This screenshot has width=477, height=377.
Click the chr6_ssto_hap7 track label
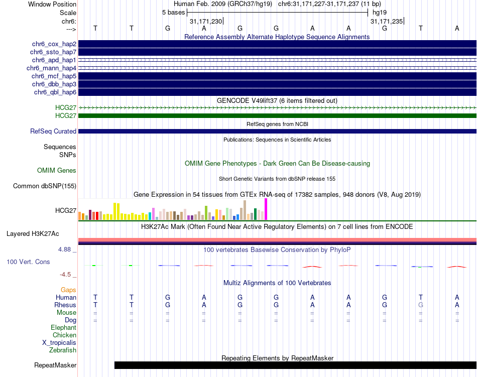53,52
